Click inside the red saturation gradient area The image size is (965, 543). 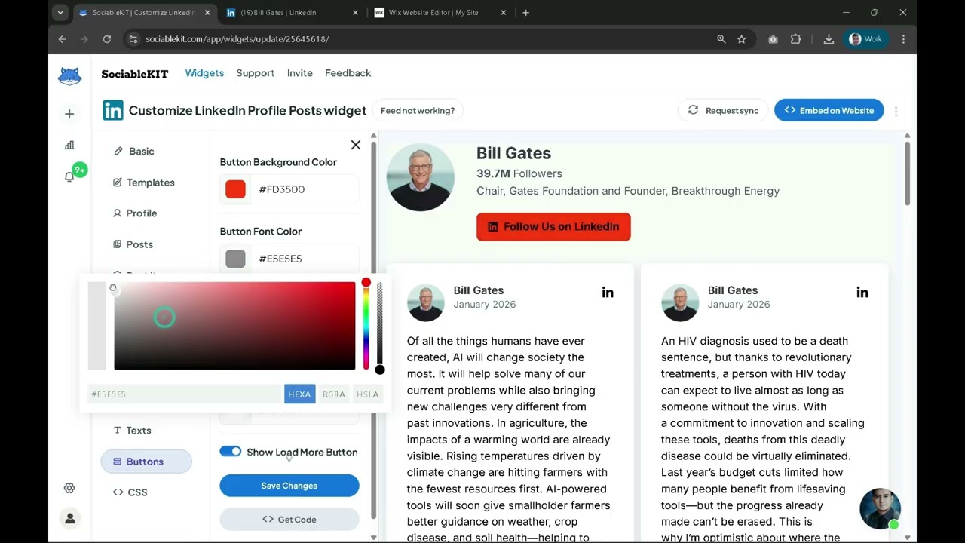tap(234, 326)
